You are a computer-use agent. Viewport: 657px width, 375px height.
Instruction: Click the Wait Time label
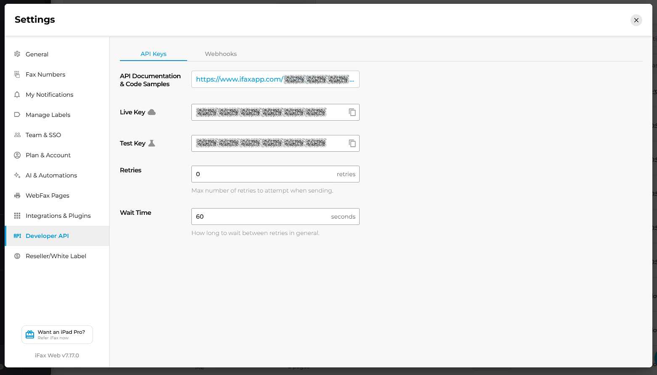(x=135, y=213)
